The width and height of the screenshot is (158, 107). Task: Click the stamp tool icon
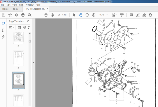pyautogui.click(x=151, y=15)
